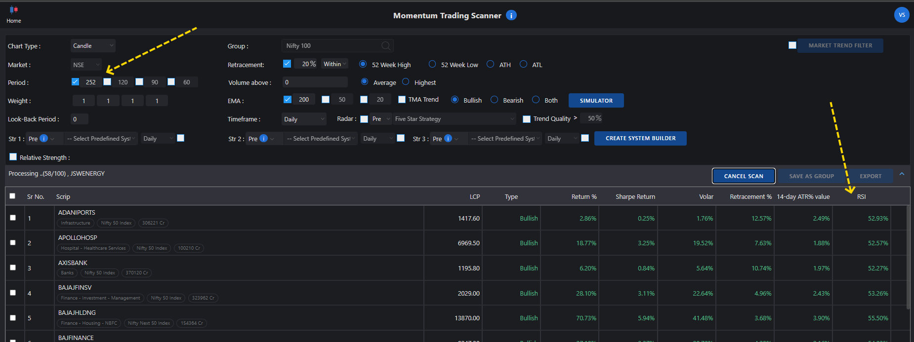Tick checkbox for ADANIPORTS row
This screenshot has height=342, width=914.
(x=13, y=217)
